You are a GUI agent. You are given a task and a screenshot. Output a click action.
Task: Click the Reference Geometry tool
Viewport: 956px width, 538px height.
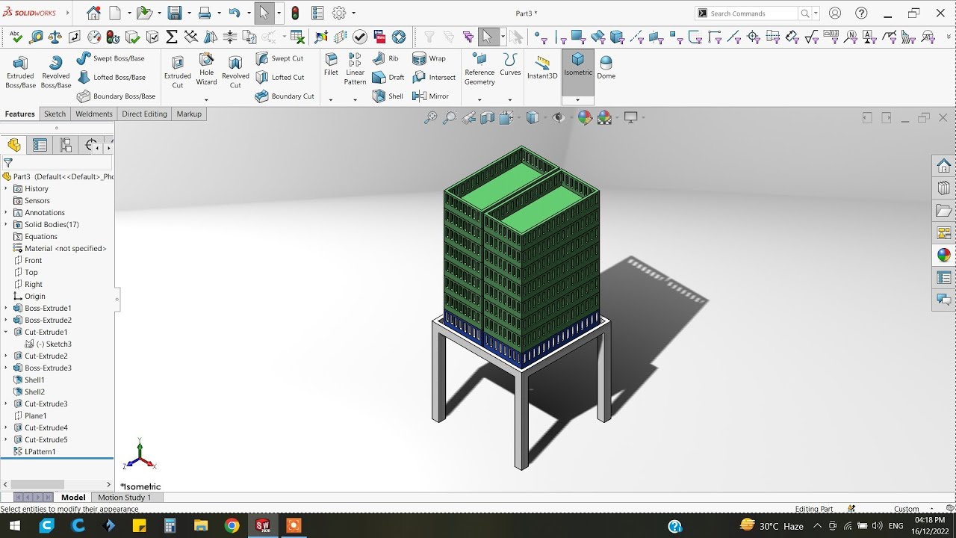point(479,69)
